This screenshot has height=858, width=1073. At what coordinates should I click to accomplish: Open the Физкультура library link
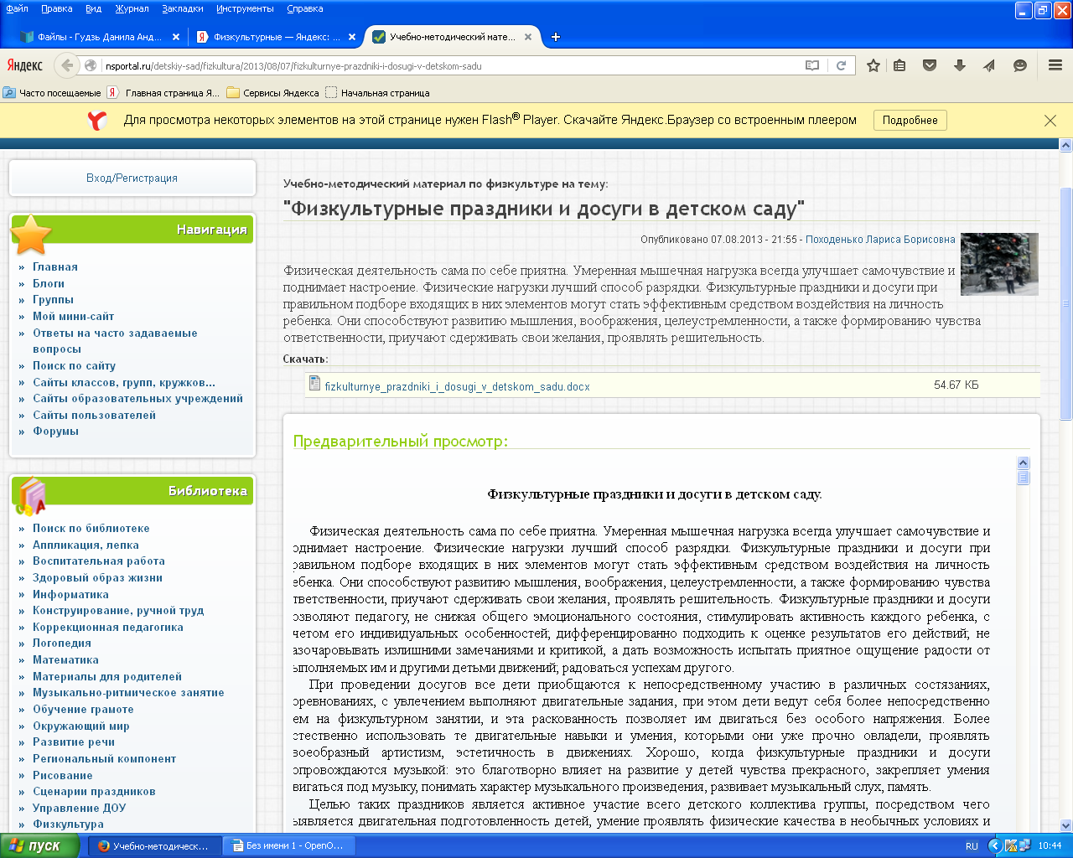(x=68, y=824)
